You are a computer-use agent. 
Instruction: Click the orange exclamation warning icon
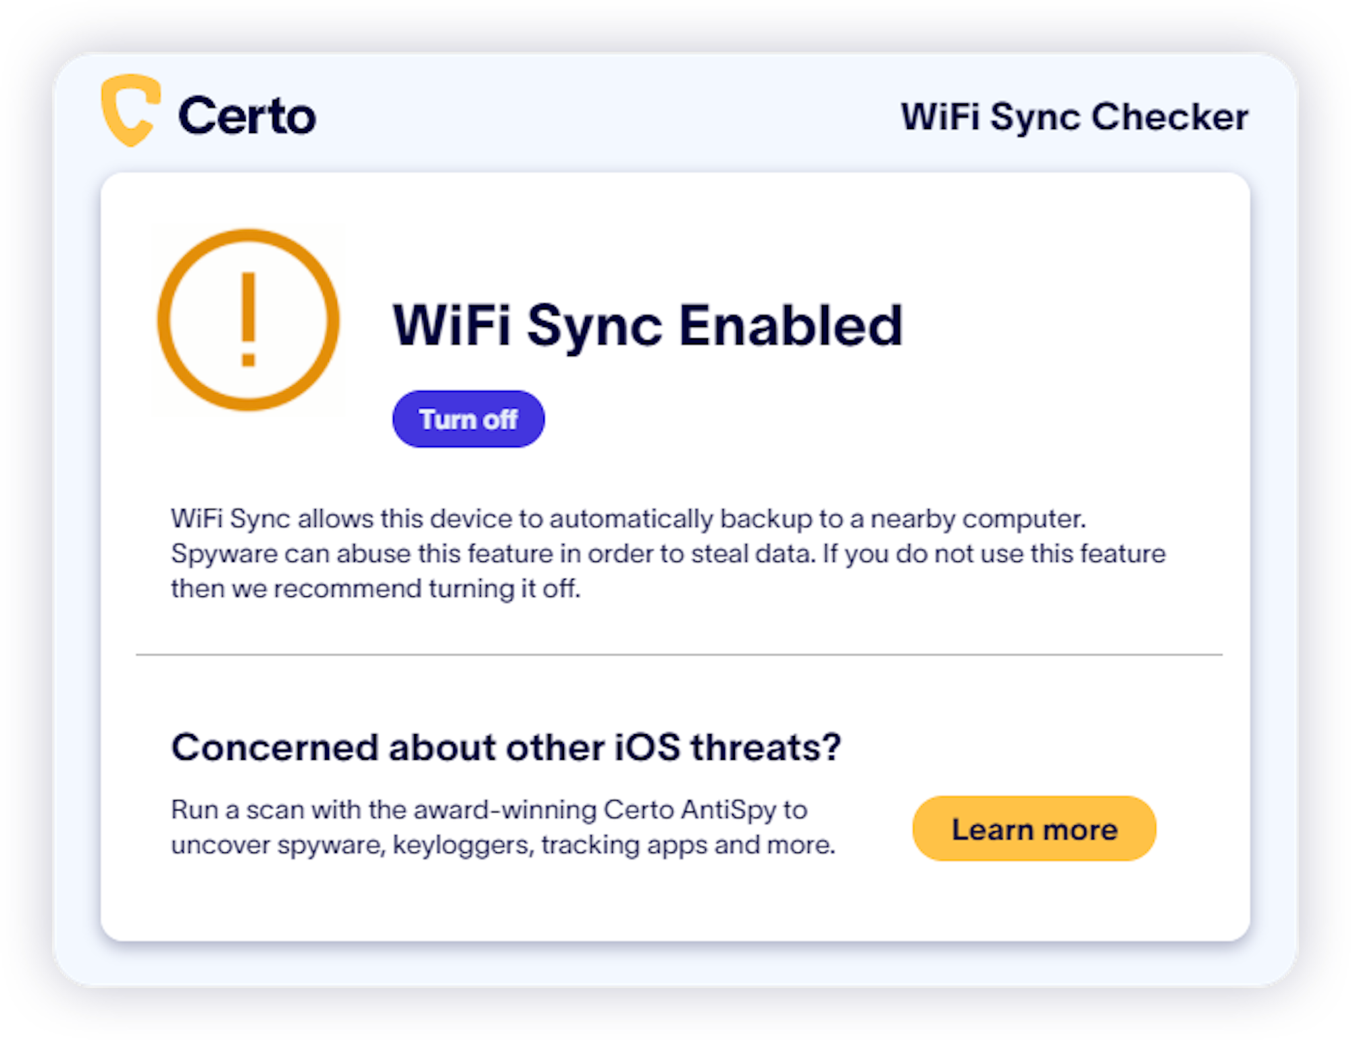point(249,319)
